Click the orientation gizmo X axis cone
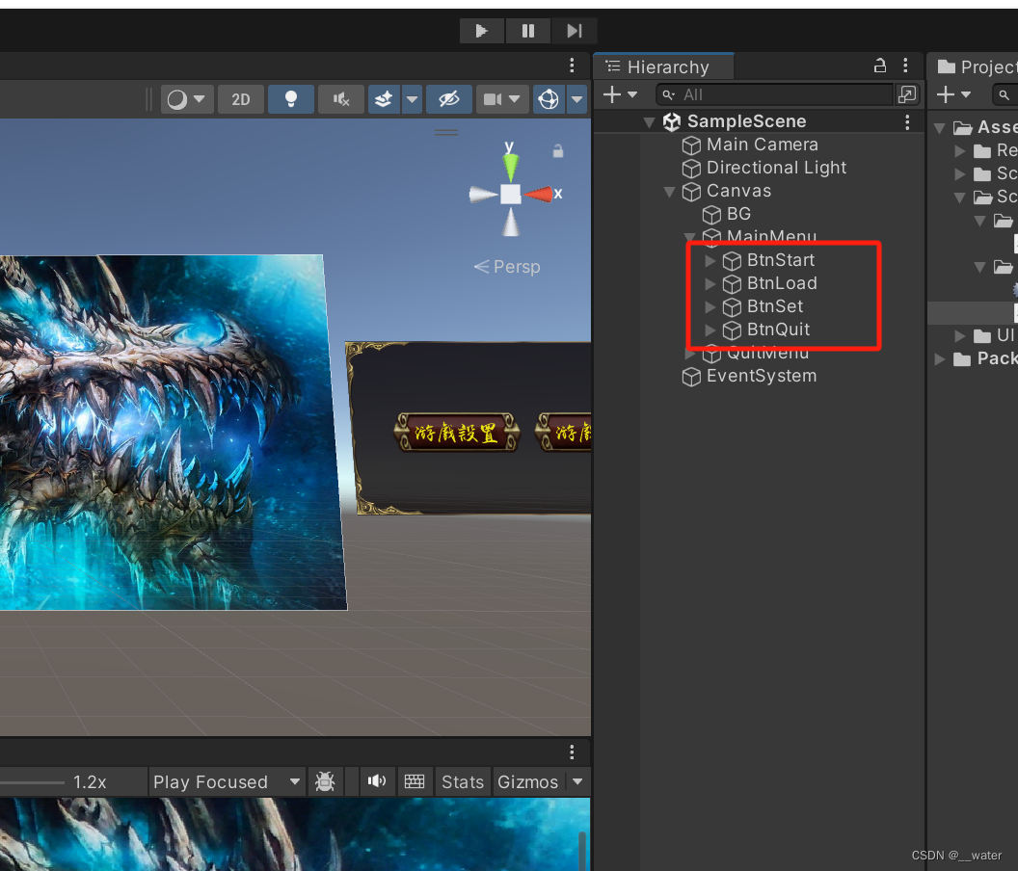The image size is (1018, 871). pyautogui.click(x=539, y=194)
